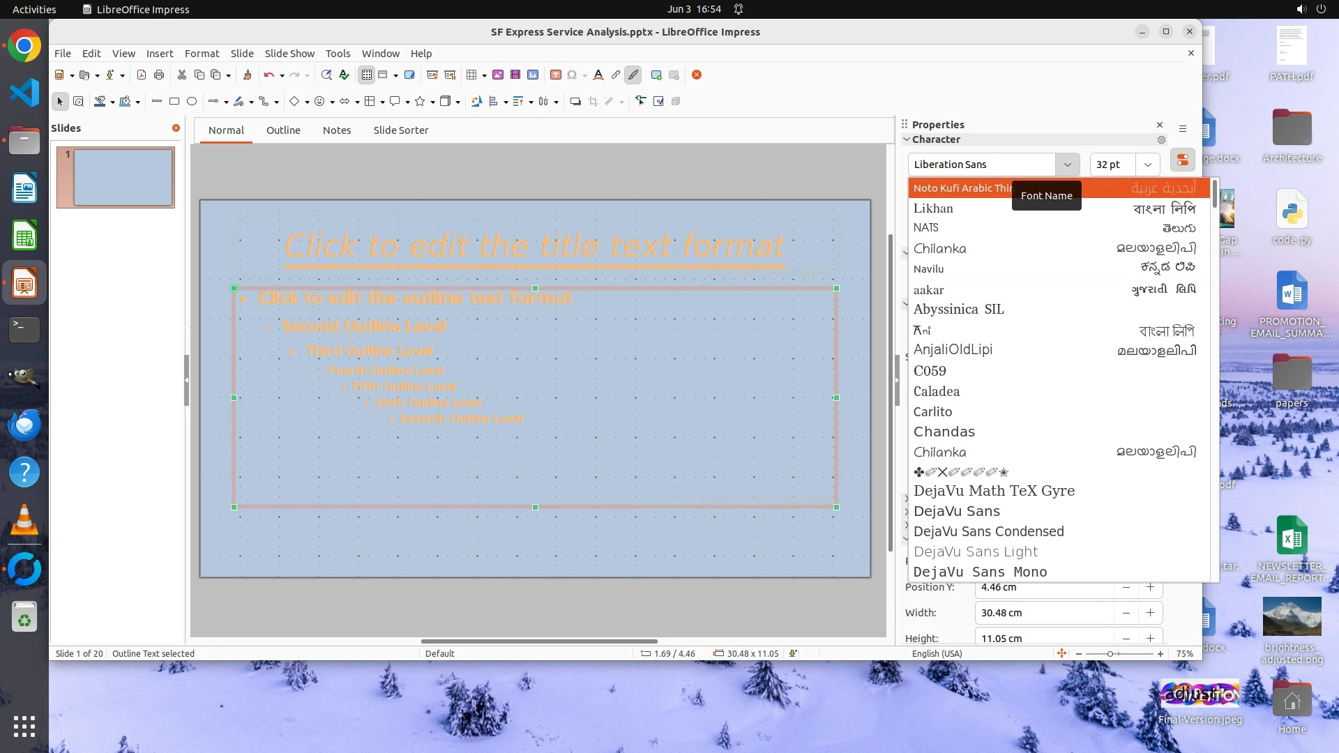Screen dimensions: 1339x753
Task: Click the Cut scissors icon
Action: point(182,75)
